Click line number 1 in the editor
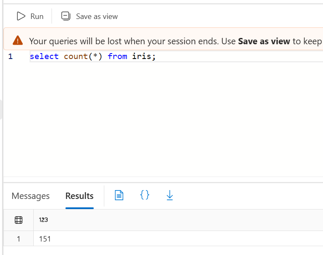The width and height of the screenshot is (323, 255). [10, 56]
